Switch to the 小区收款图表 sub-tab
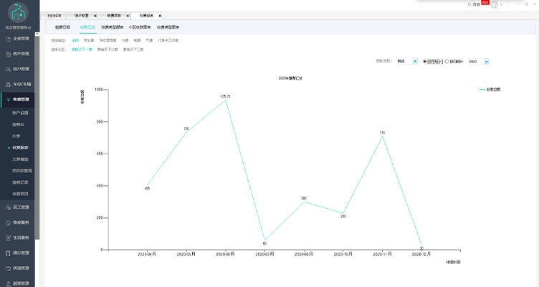This screenshot has width=539, height=287. (x=140, y=27)
